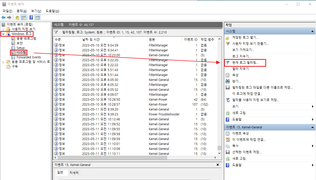The image size is (316, 180).
Task: Open the 보기 menu in the menu bar
Action: (x=36, y=11)
